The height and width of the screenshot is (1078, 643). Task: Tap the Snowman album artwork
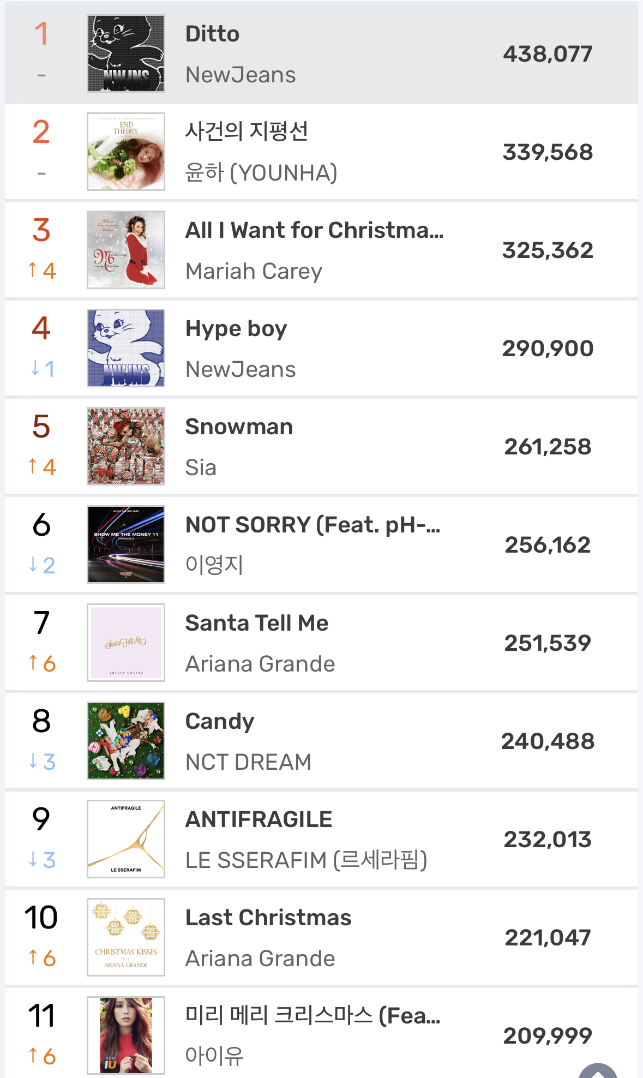126,446
